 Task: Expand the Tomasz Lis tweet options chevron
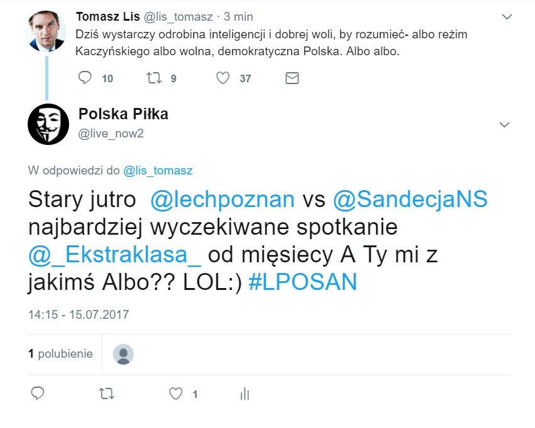[507, 17]
